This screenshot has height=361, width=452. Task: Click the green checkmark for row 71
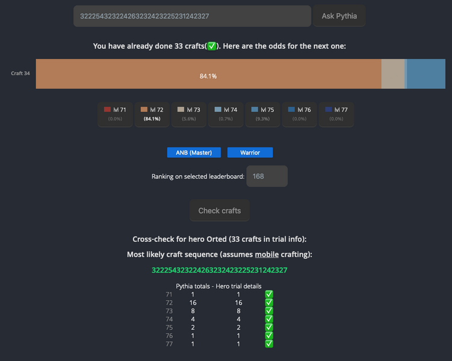click(x=269, y=294)
